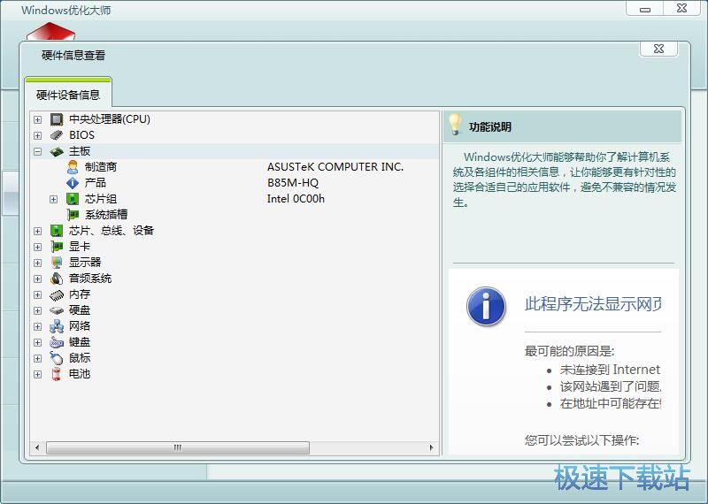Click the value B85M-HQ
The height and width of the screenshot is (504, 708).
click(293, 183)
